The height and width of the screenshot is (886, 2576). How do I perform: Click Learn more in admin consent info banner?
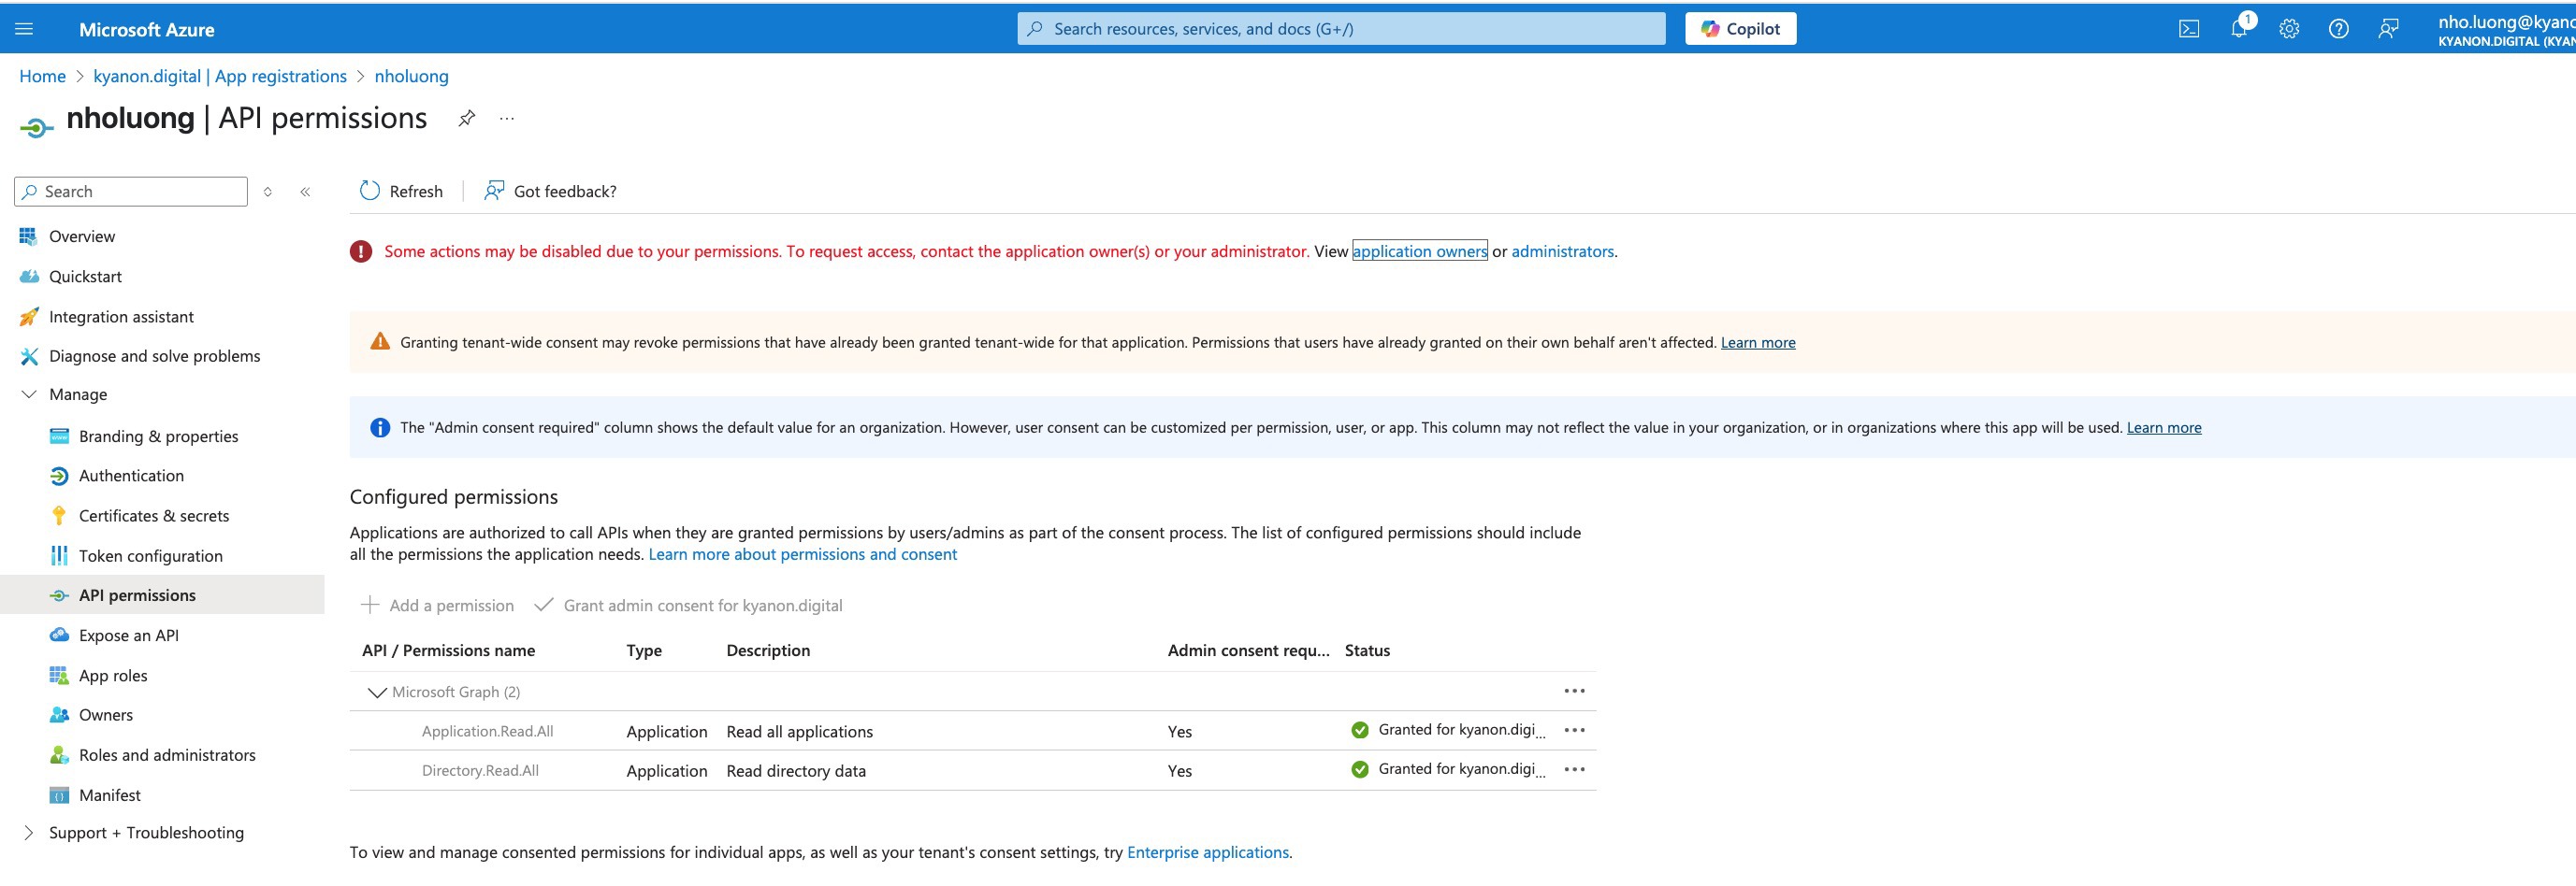[x=2163, y=427]
